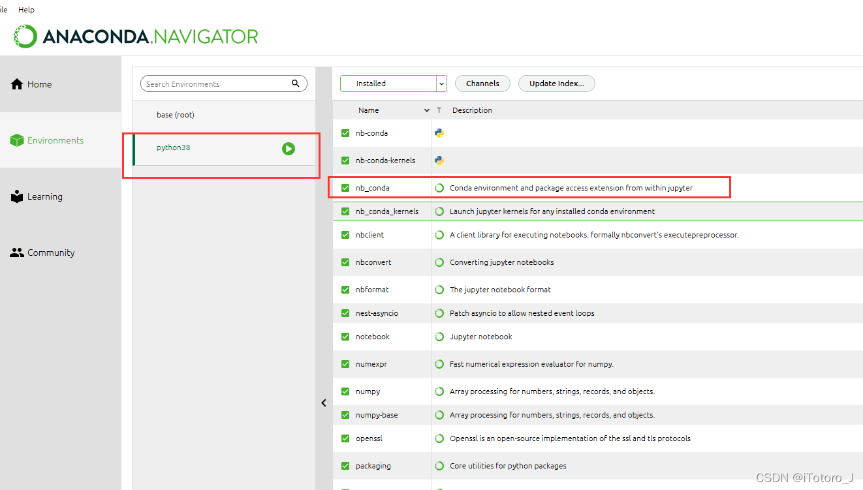
Task: Toggle the packaging package checkbox
Action: 345,466
